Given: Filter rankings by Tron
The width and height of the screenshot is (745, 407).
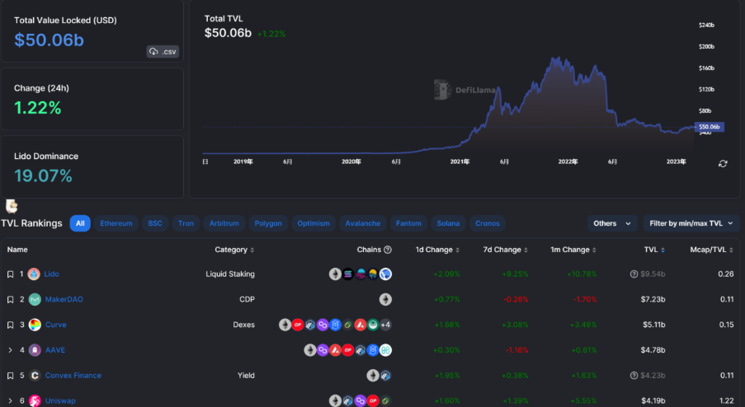Looking at the screenshot, I should tap(186, 223).
